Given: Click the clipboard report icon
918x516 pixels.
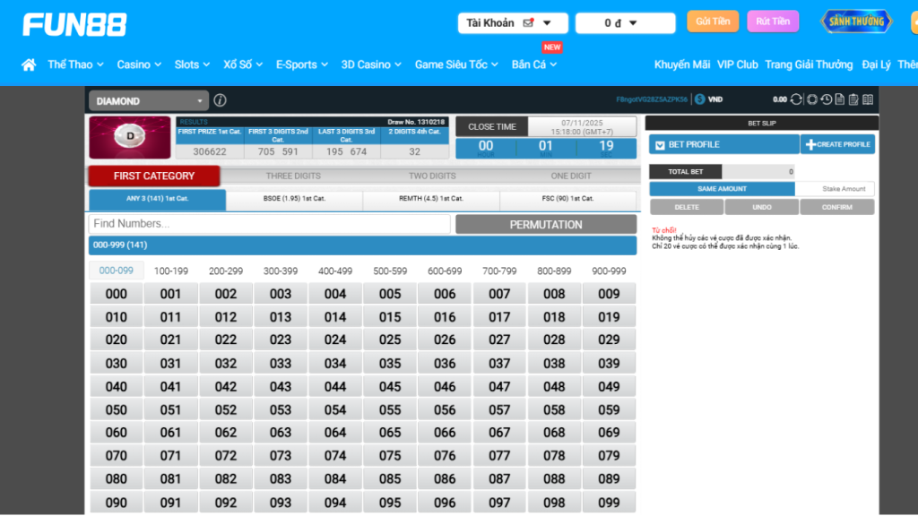Looking at the screenshot, I should [853, 99].
